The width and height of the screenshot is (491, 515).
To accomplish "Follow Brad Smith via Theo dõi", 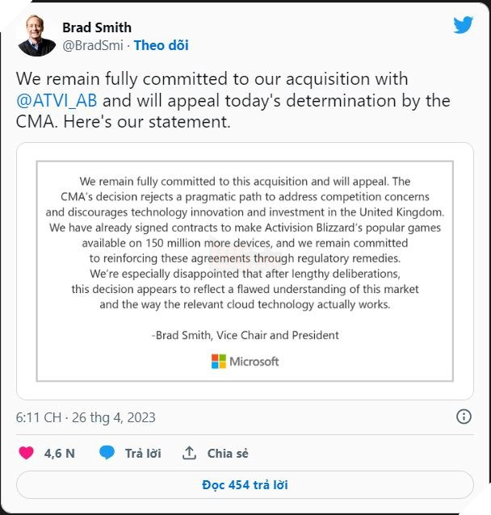I will pyautogui.click(x=162, y=45).
